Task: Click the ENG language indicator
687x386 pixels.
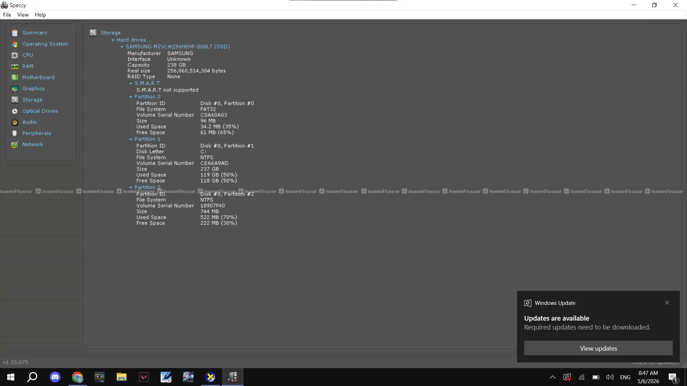Action: coord(625,377)
